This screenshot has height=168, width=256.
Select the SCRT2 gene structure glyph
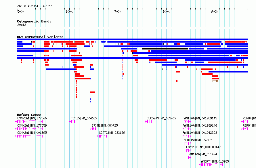point(102,136)
